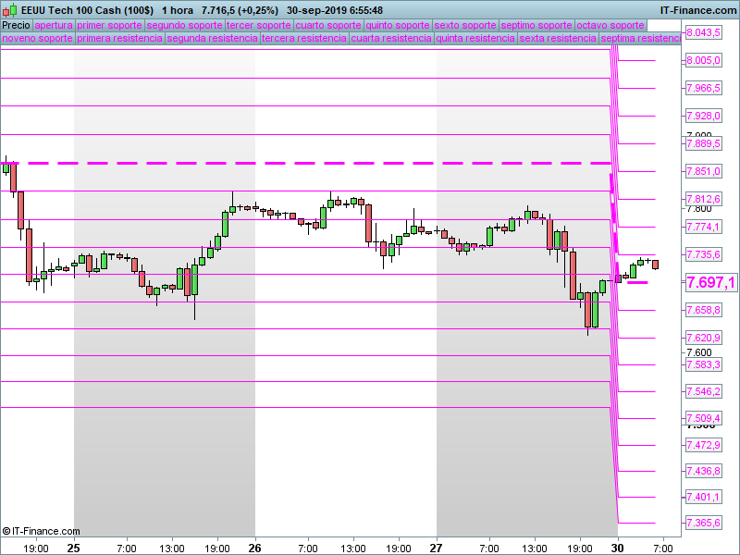Click the 7.889,5 price level tag
This screenshot has height=555, width=740.
click(x=703, y=143)
